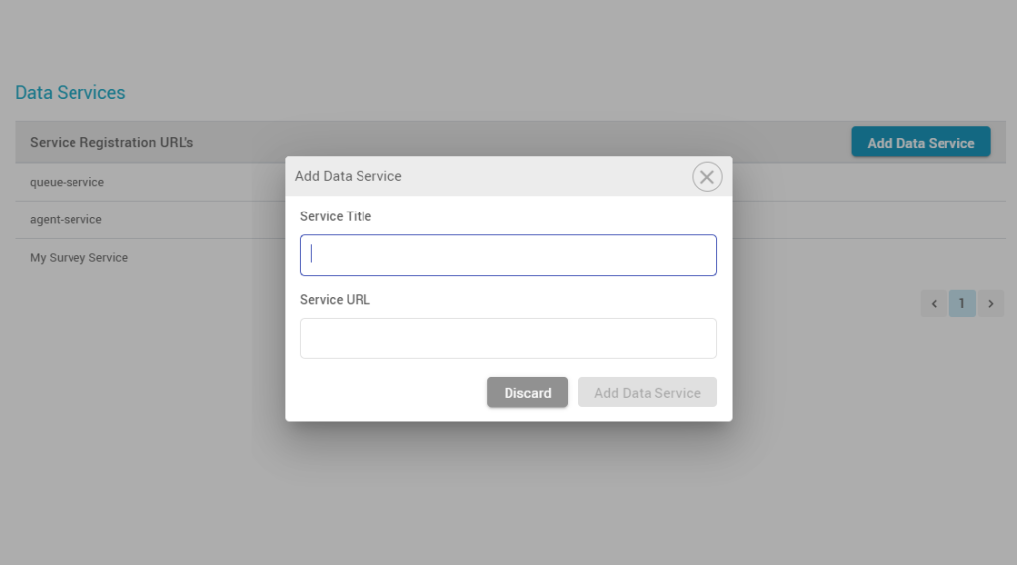
Task: Click the Service Title label
Action: (336, 216)
